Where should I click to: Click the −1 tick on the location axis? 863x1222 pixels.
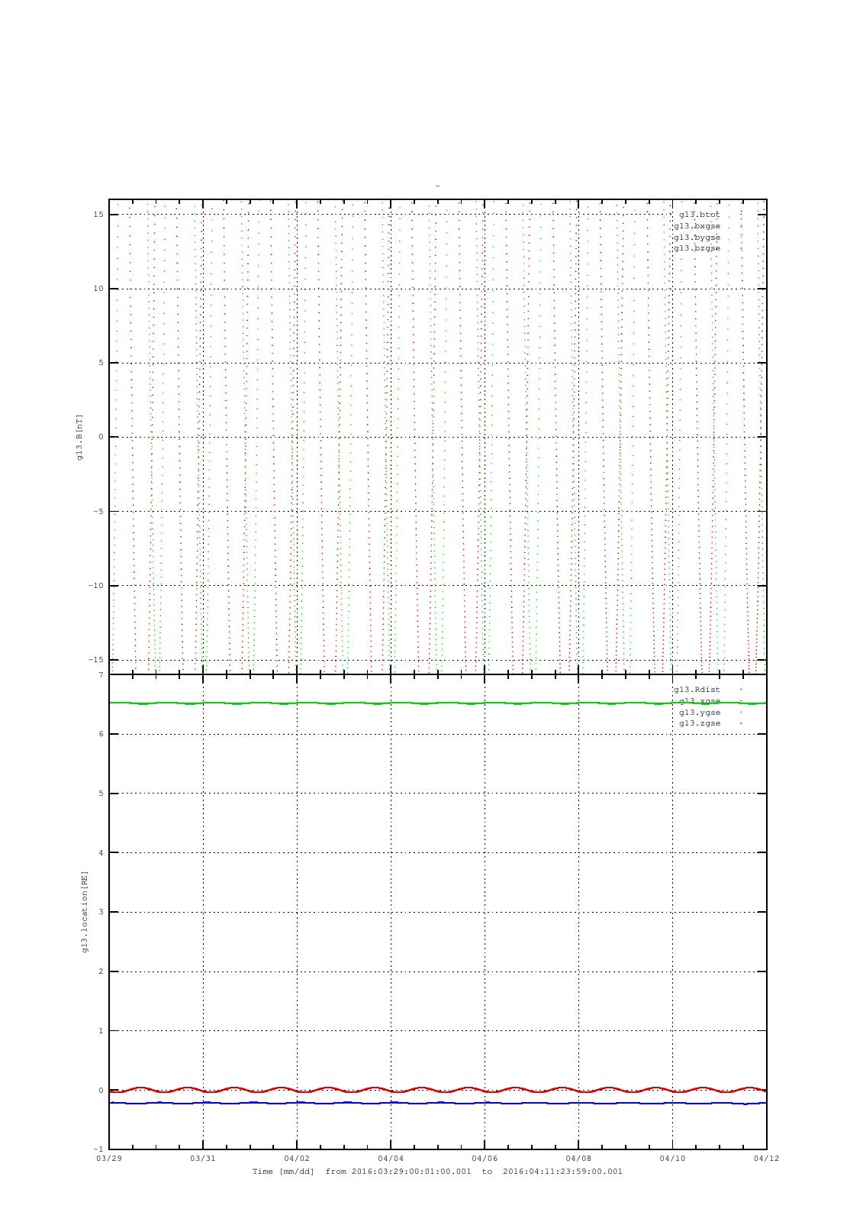point(98,1149)
